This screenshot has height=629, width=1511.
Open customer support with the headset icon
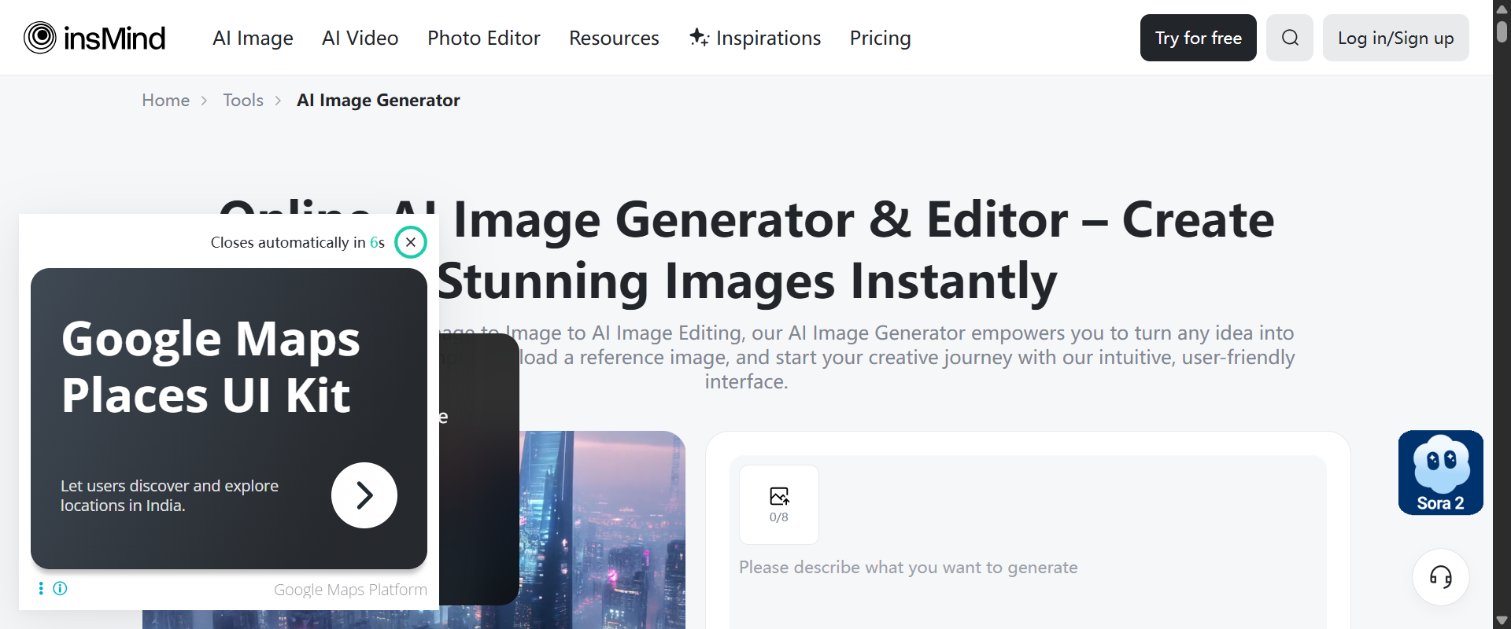[x=1441, y=577]
